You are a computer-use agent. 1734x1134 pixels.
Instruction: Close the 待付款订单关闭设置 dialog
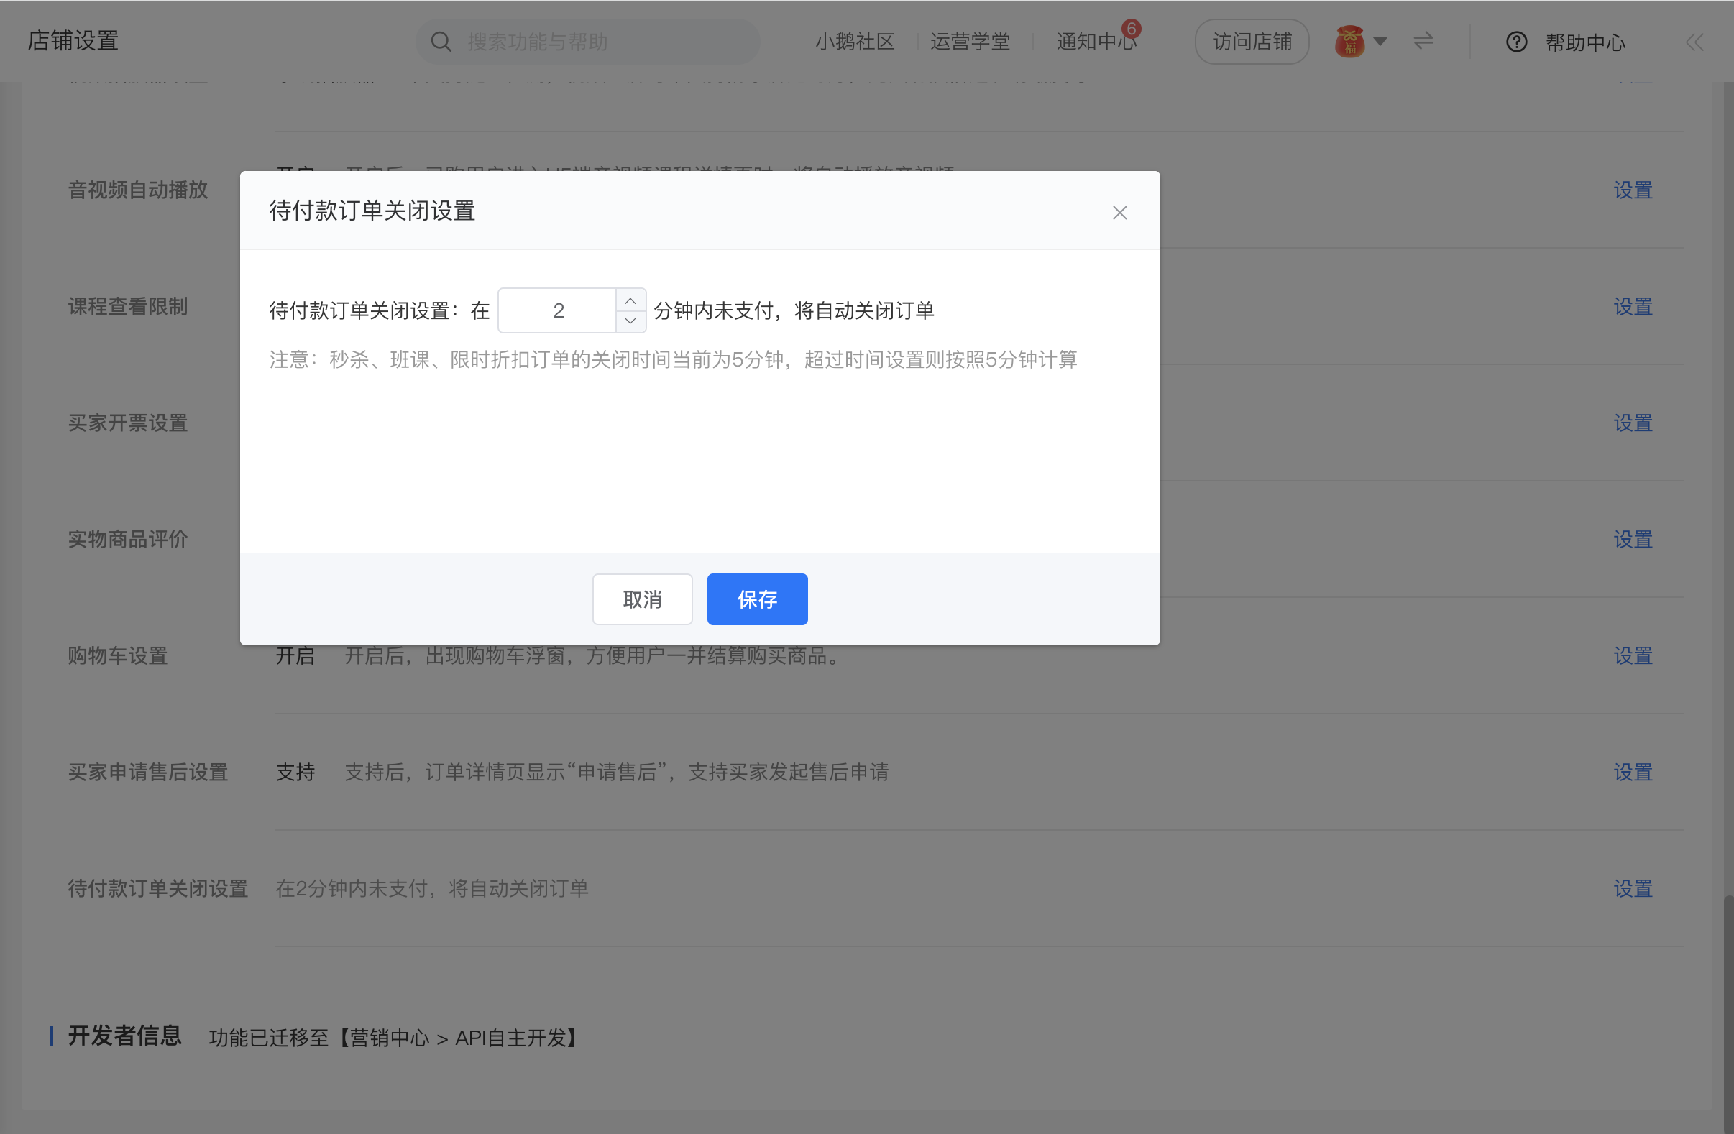click(x=1119, y=213)
